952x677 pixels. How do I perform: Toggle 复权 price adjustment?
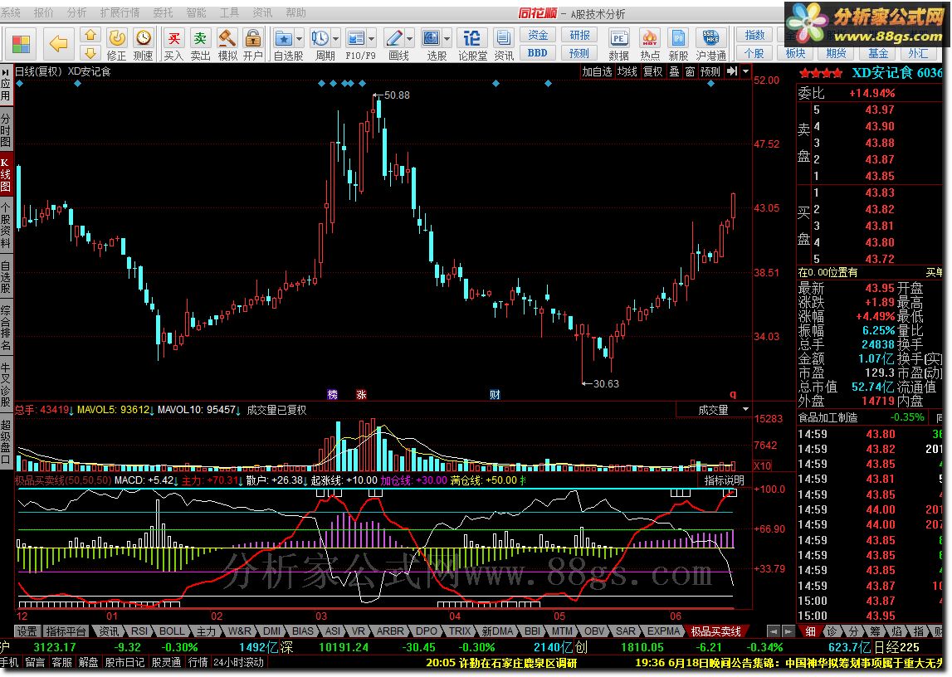(x=652, y=71)
